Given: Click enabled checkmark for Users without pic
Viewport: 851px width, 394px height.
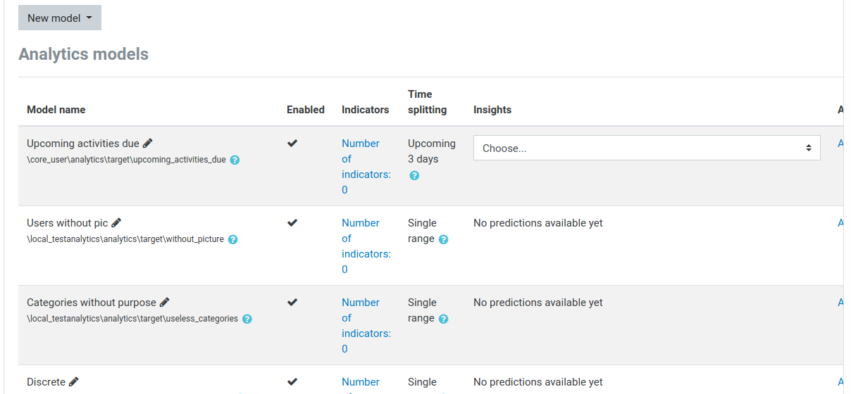Looking at the screenshot, I should point(292,222).
